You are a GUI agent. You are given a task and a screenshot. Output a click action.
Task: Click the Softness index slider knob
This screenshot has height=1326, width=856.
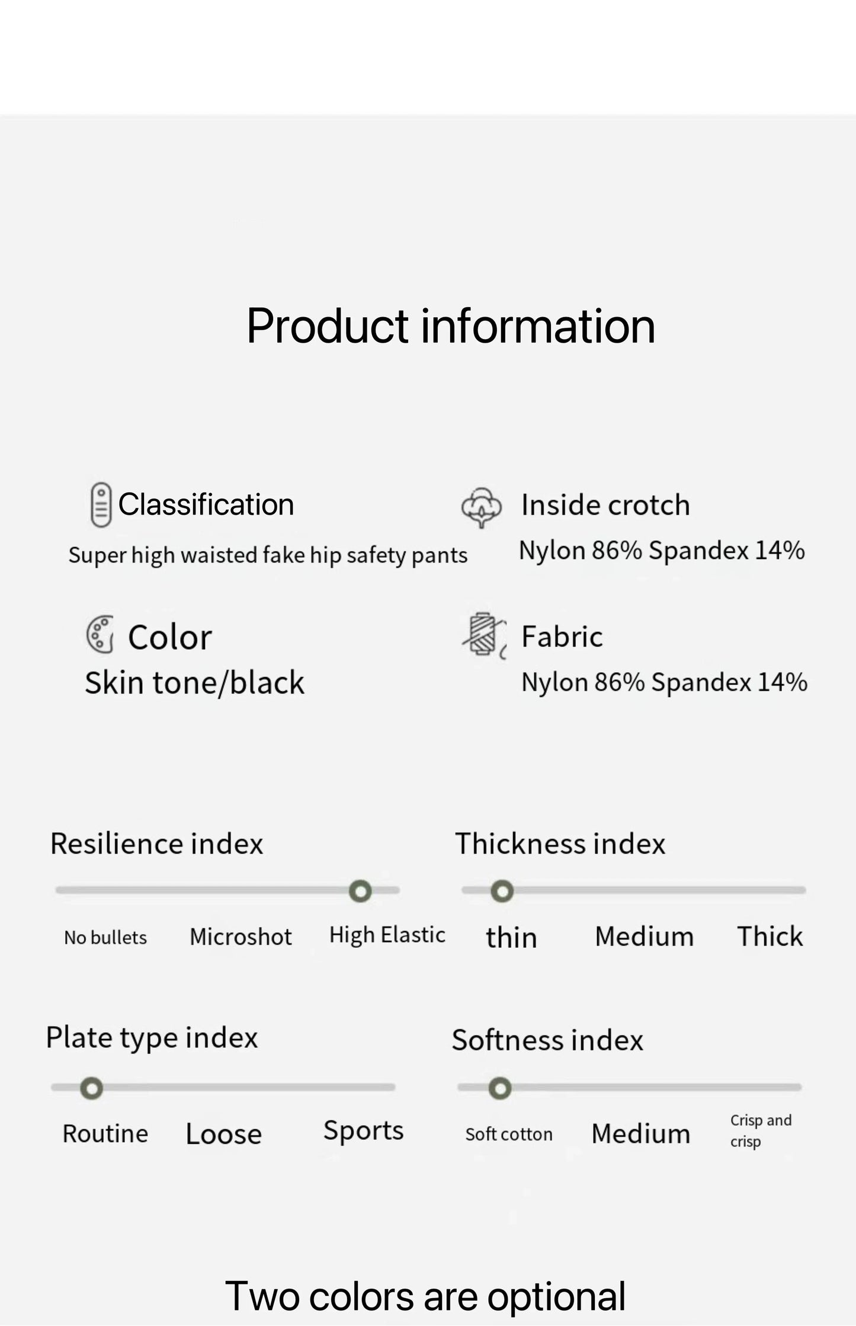[x=500, y=1088]
